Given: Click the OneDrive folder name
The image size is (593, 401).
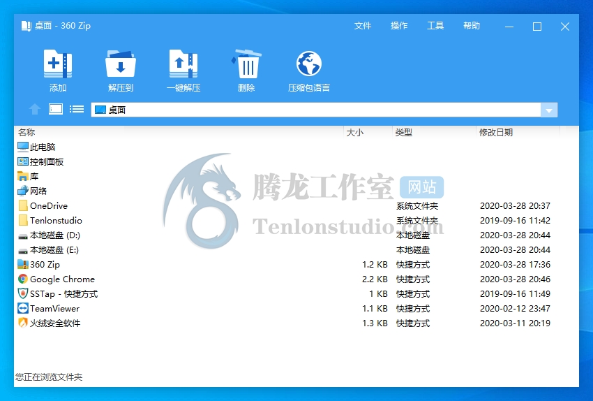Looking at the screenshot, I should pyautogui.click(x=49, y=205).
